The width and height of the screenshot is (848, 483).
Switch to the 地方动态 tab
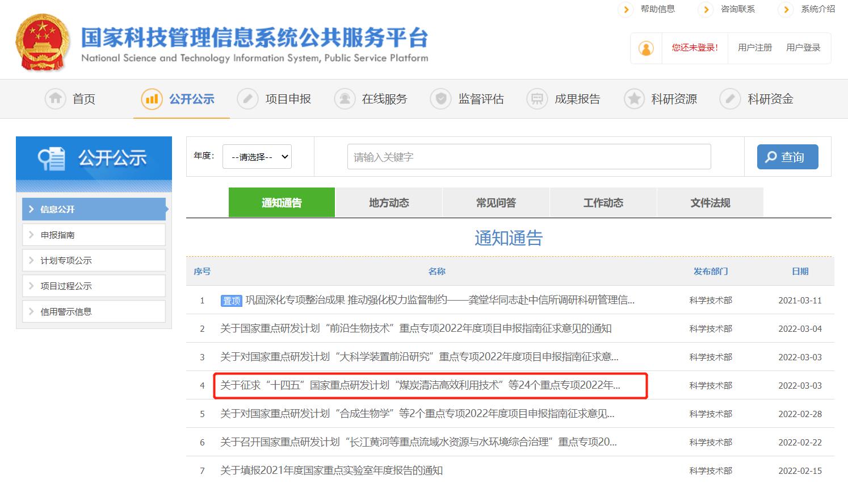pyautogui.click(x=388, y=202)
